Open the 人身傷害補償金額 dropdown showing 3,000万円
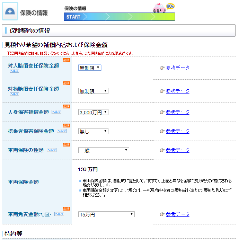 point(93,112)
